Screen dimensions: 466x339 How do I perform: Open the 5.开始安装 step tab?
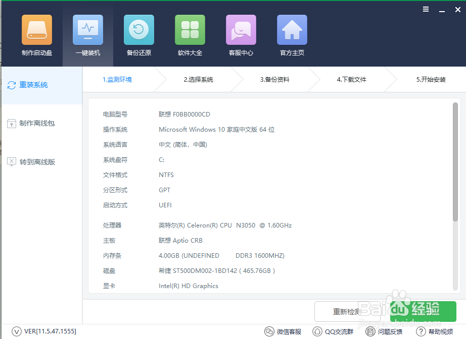click(427, 79)
